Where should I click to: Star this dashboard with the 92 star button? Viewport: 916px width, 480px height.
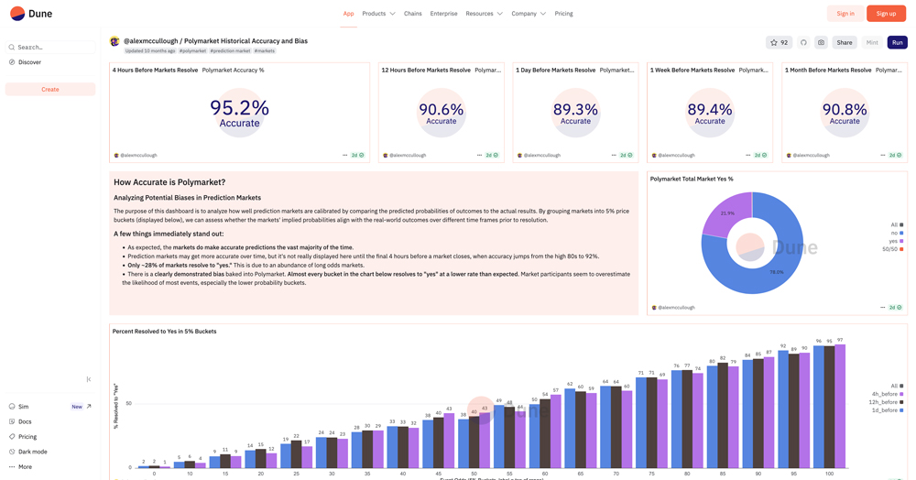[780, 42]
